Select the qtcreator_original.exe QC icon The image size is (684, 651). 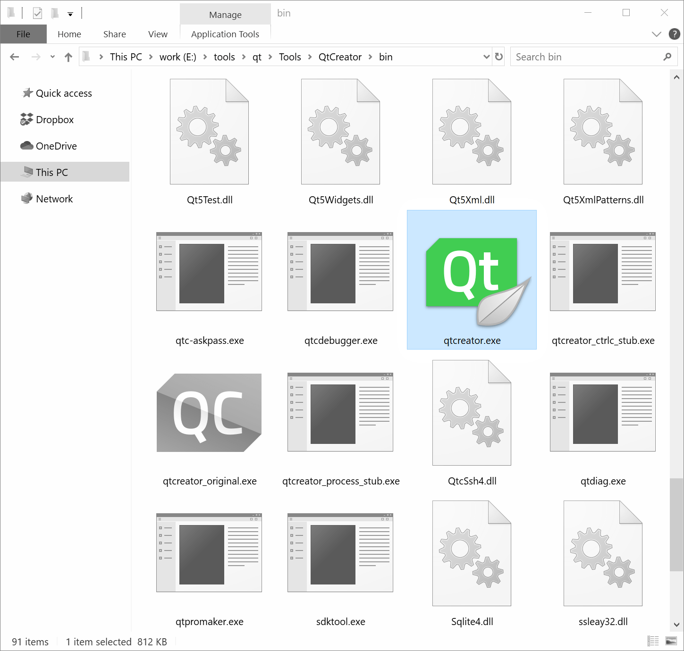click(209, 413)
